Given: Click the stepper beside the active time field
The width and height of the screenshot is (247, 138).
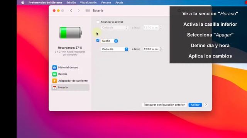Looking at the screenshot, I should click(161, 49).
